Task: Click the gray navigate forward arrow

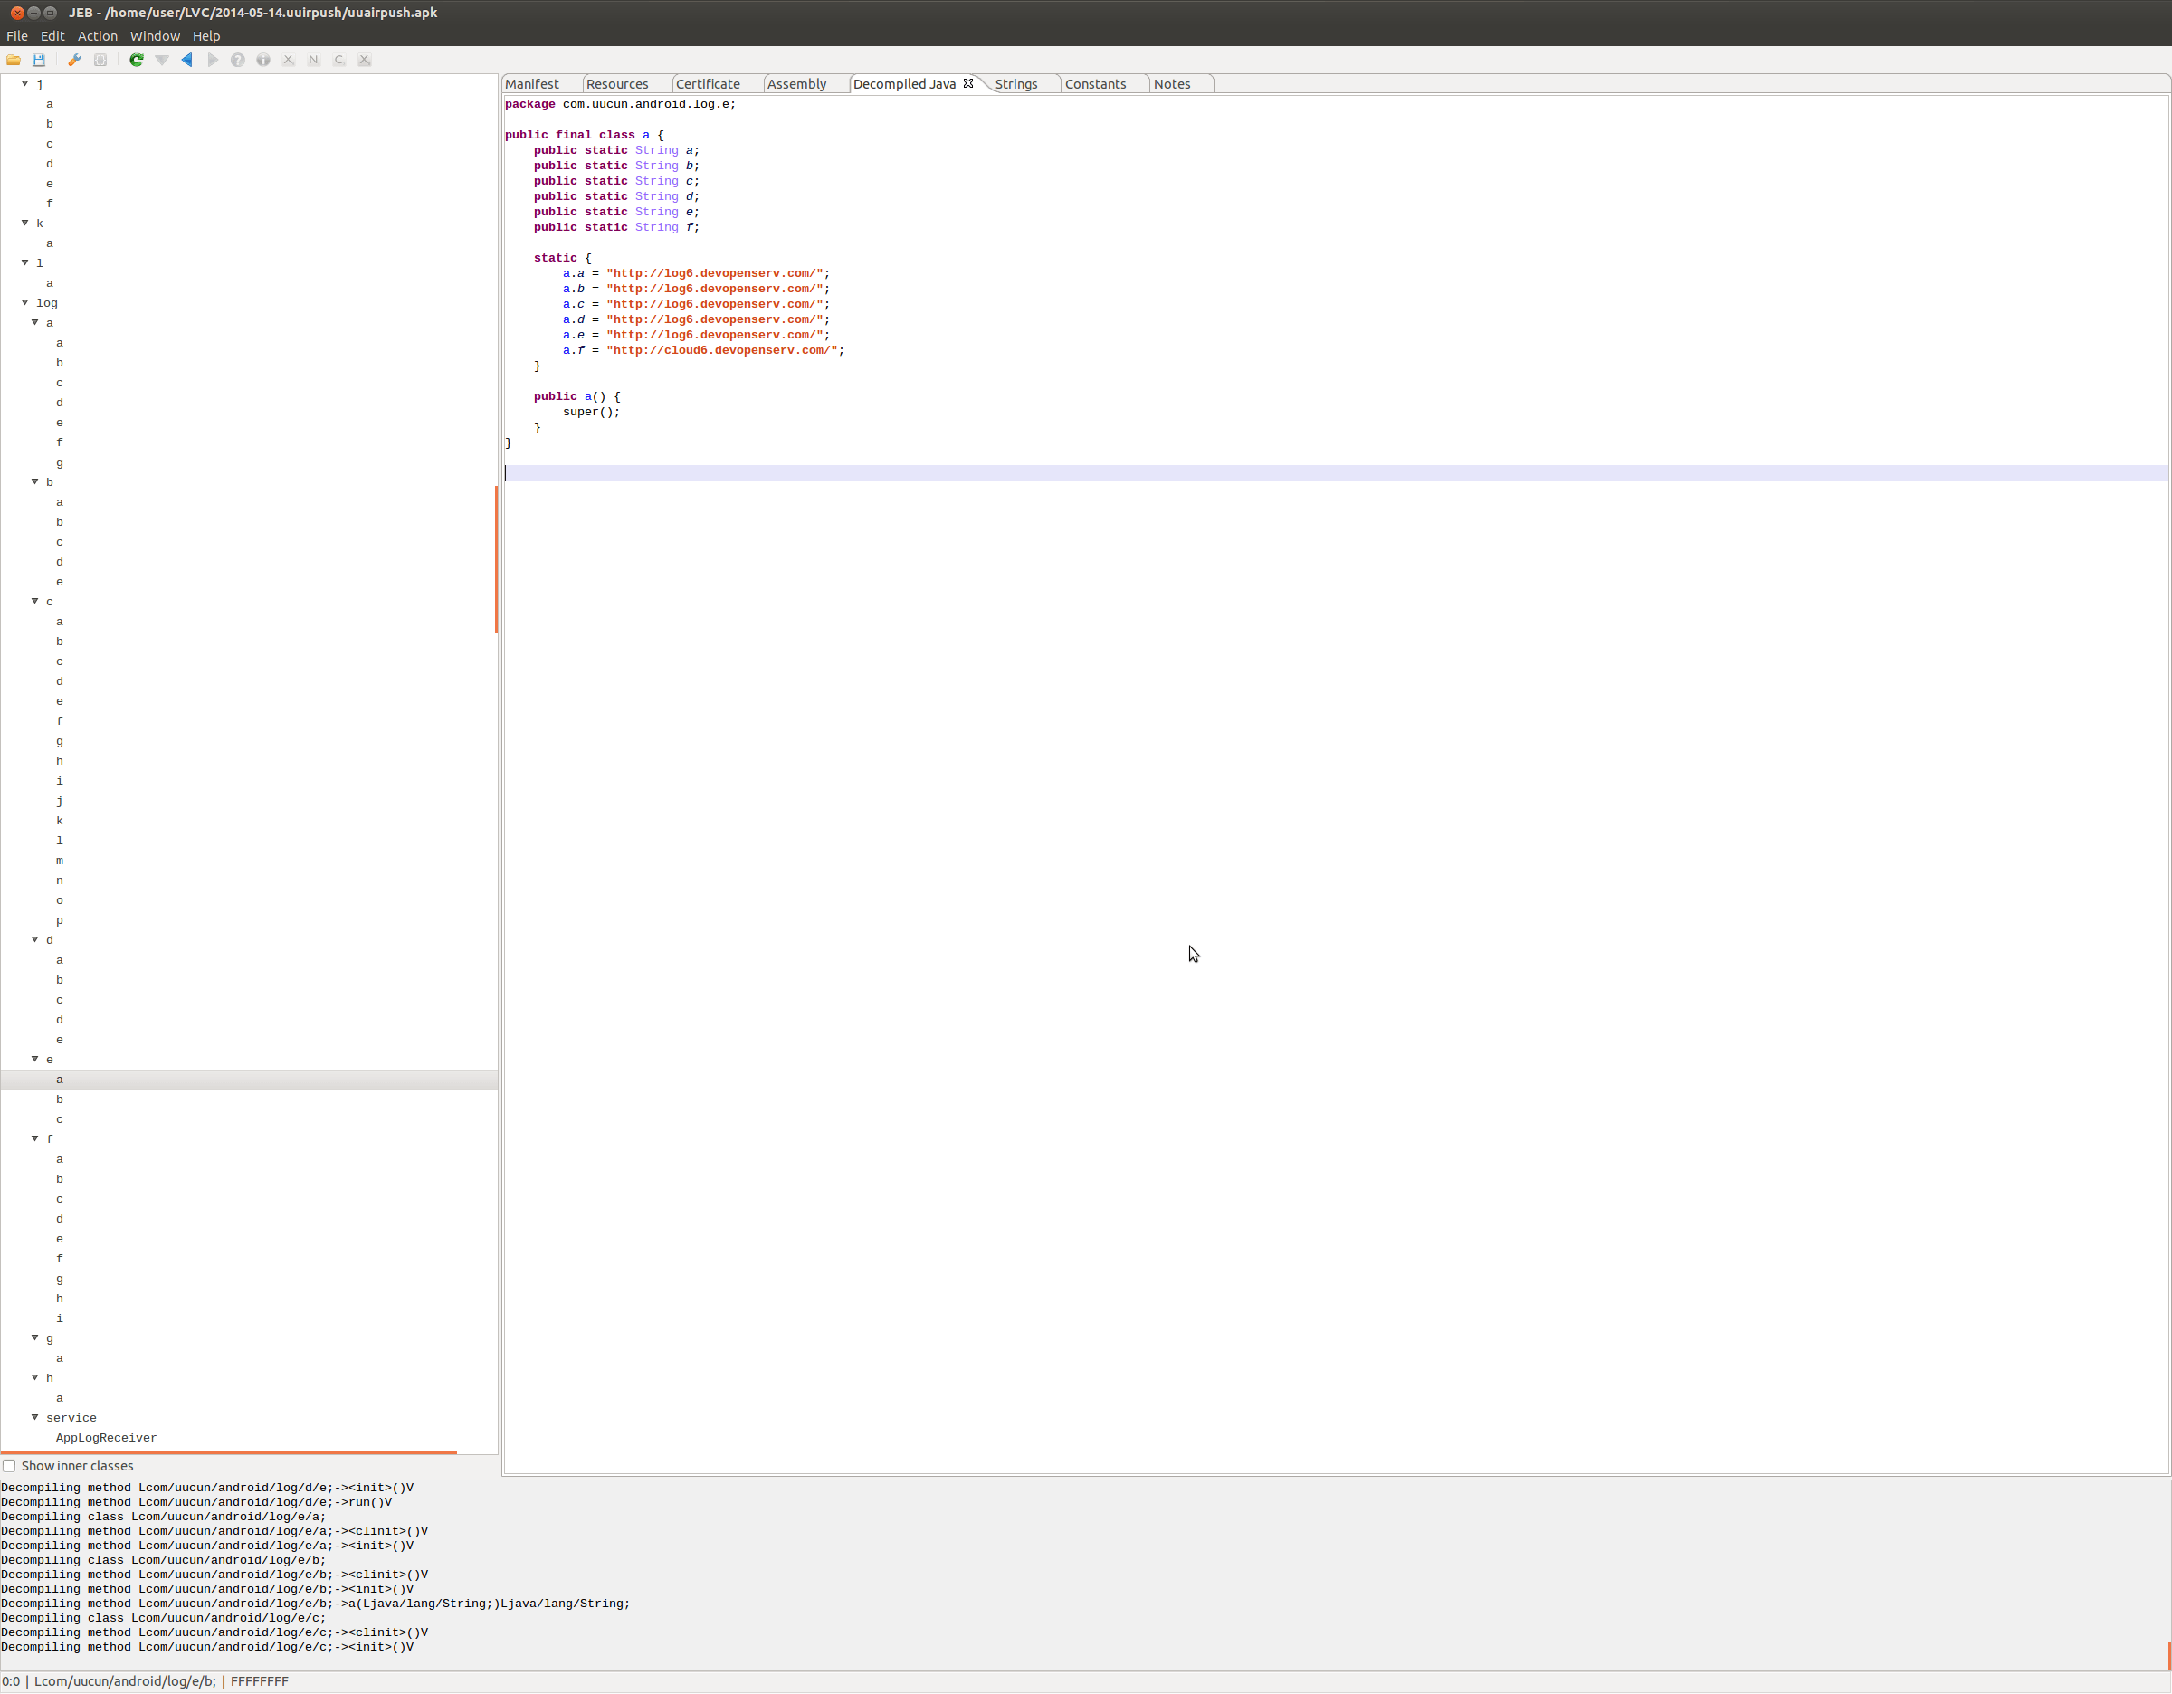Action: (212, 61)
